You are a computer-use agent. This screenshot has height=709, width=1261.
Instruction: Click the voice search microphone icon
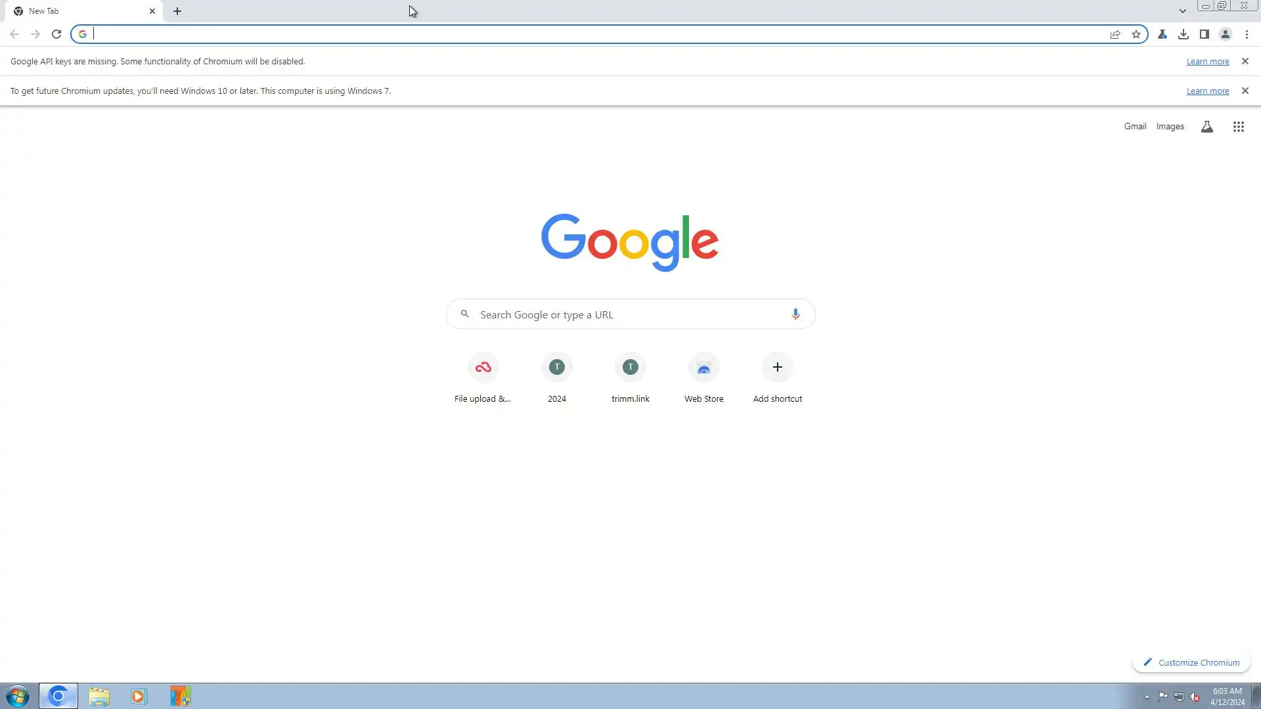(x=795, y=314)
